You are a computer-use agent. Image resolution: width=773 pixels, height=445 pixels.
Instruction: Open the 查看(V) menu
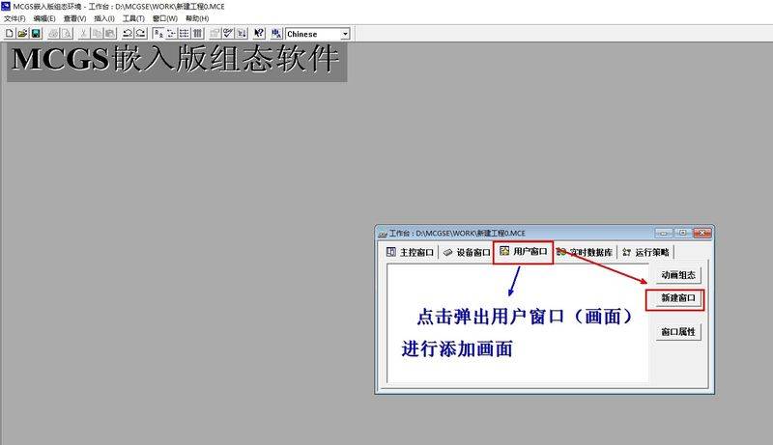[74, 18]
